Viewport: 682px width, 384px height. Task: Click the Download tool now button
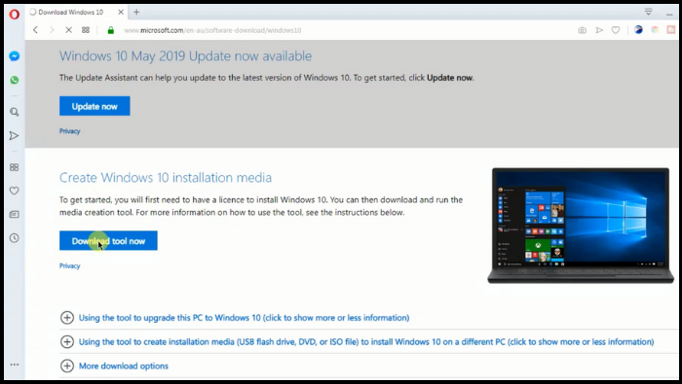pyautogui.click(x=108, y=240)
